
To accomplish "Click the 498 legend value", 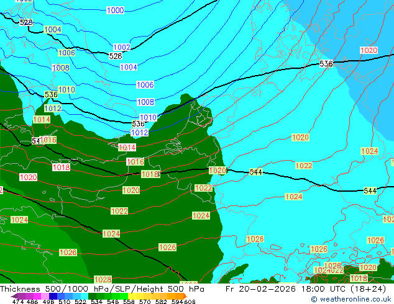I will (48, 302).
